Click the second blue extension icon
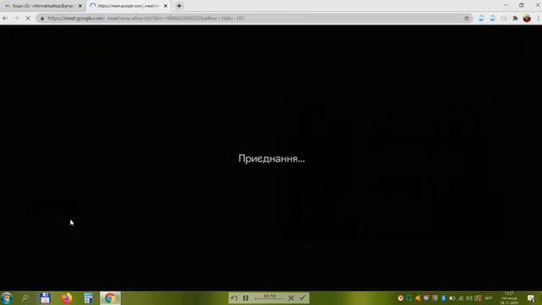The image size is (542, 305). pyautogui.click(x=493, y=18)
